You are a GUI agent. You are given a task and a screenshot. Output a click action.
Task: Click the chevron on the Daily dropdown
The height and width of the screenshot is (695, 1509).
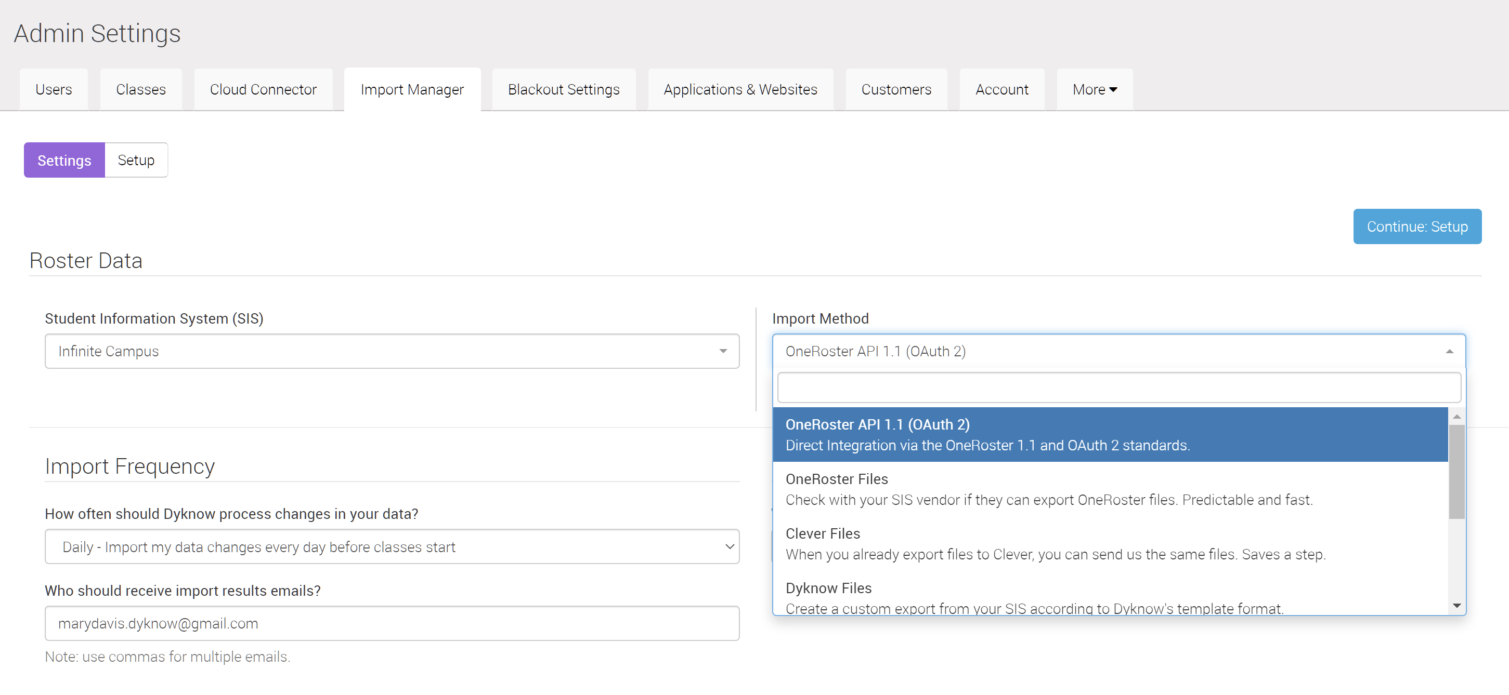(730, 546)
